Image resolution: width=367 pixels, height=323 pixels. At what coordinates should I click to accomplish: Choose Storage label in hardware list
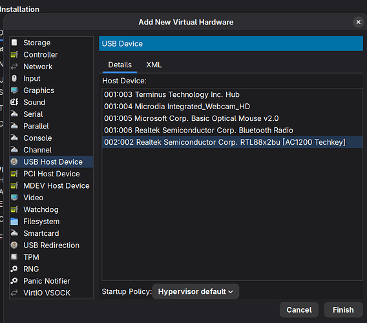[37, 43]
